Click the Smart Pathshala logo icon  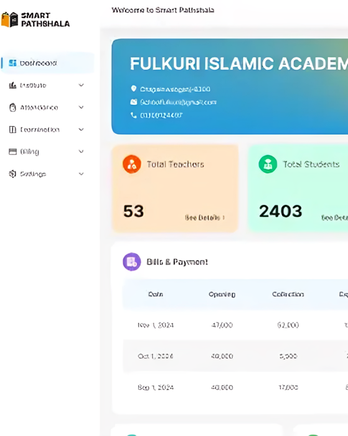tap(10, 20)
